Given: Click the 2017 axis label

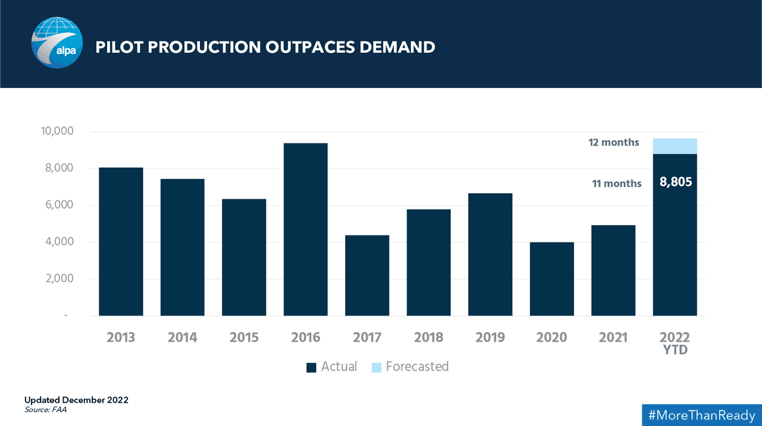Looking at the screenshot, I should 367,337.
